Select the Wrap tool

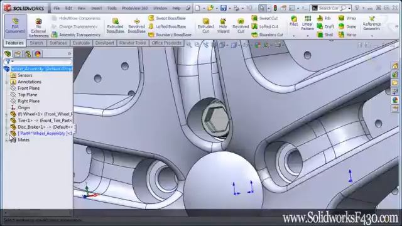click(347, 18)
